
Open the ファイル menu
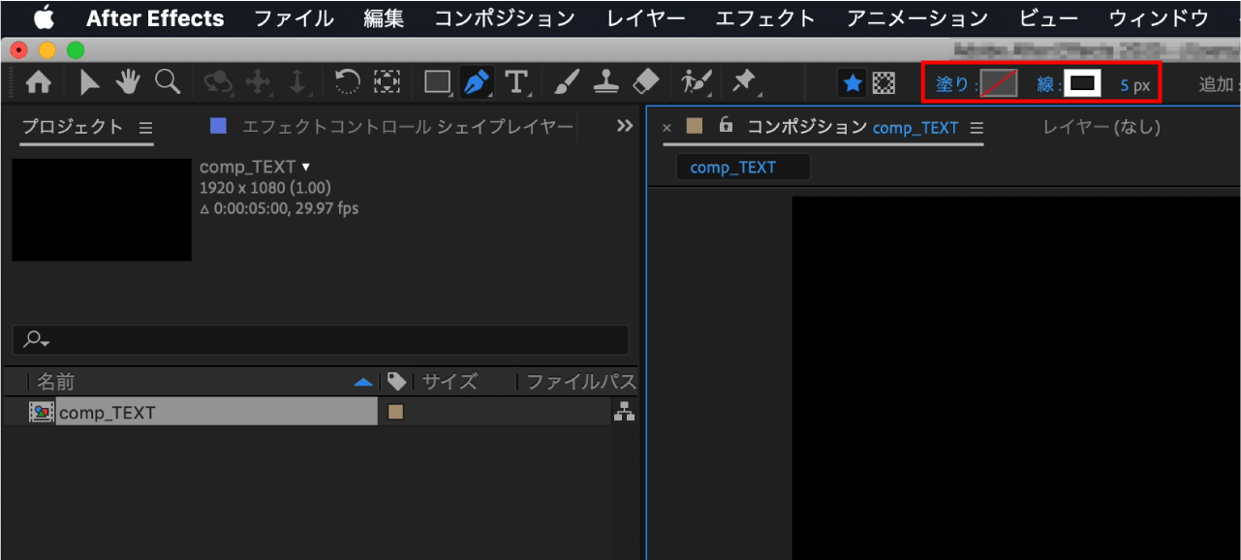pos(294,18)
